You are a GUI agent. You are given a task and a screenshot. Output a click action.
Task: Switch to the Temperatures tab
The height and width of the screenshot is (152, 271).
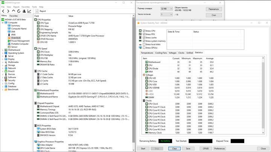tap(147, 53)
